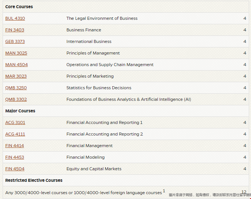251x199 pixels.
Task: Click the Equity and Capital Markets title
Action: (x=94, y=169)
